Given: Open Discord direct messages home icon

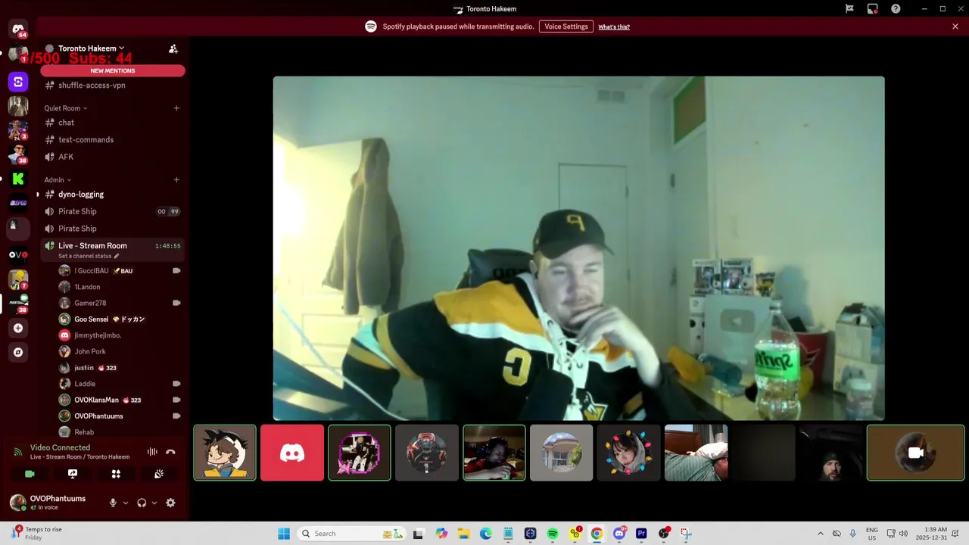Looking at the screenshot, I should pos(18,29).
